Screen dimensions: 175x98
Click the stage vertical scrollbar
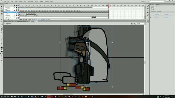(145, 59)
